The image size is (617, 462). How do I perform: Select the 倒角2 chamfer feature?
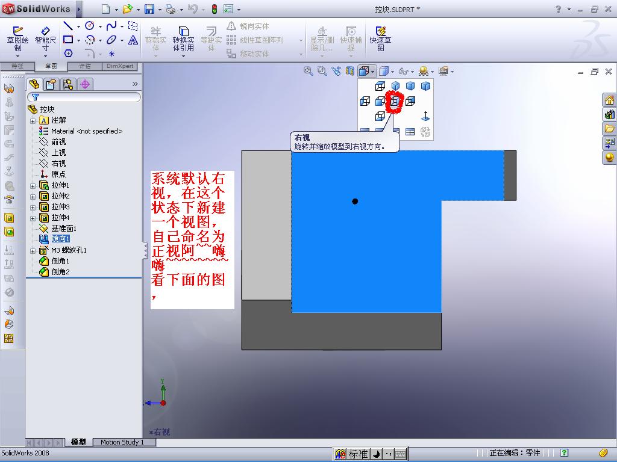[60, 272]
